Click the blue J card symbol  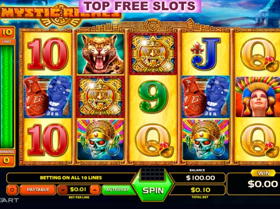click(206, 54)
